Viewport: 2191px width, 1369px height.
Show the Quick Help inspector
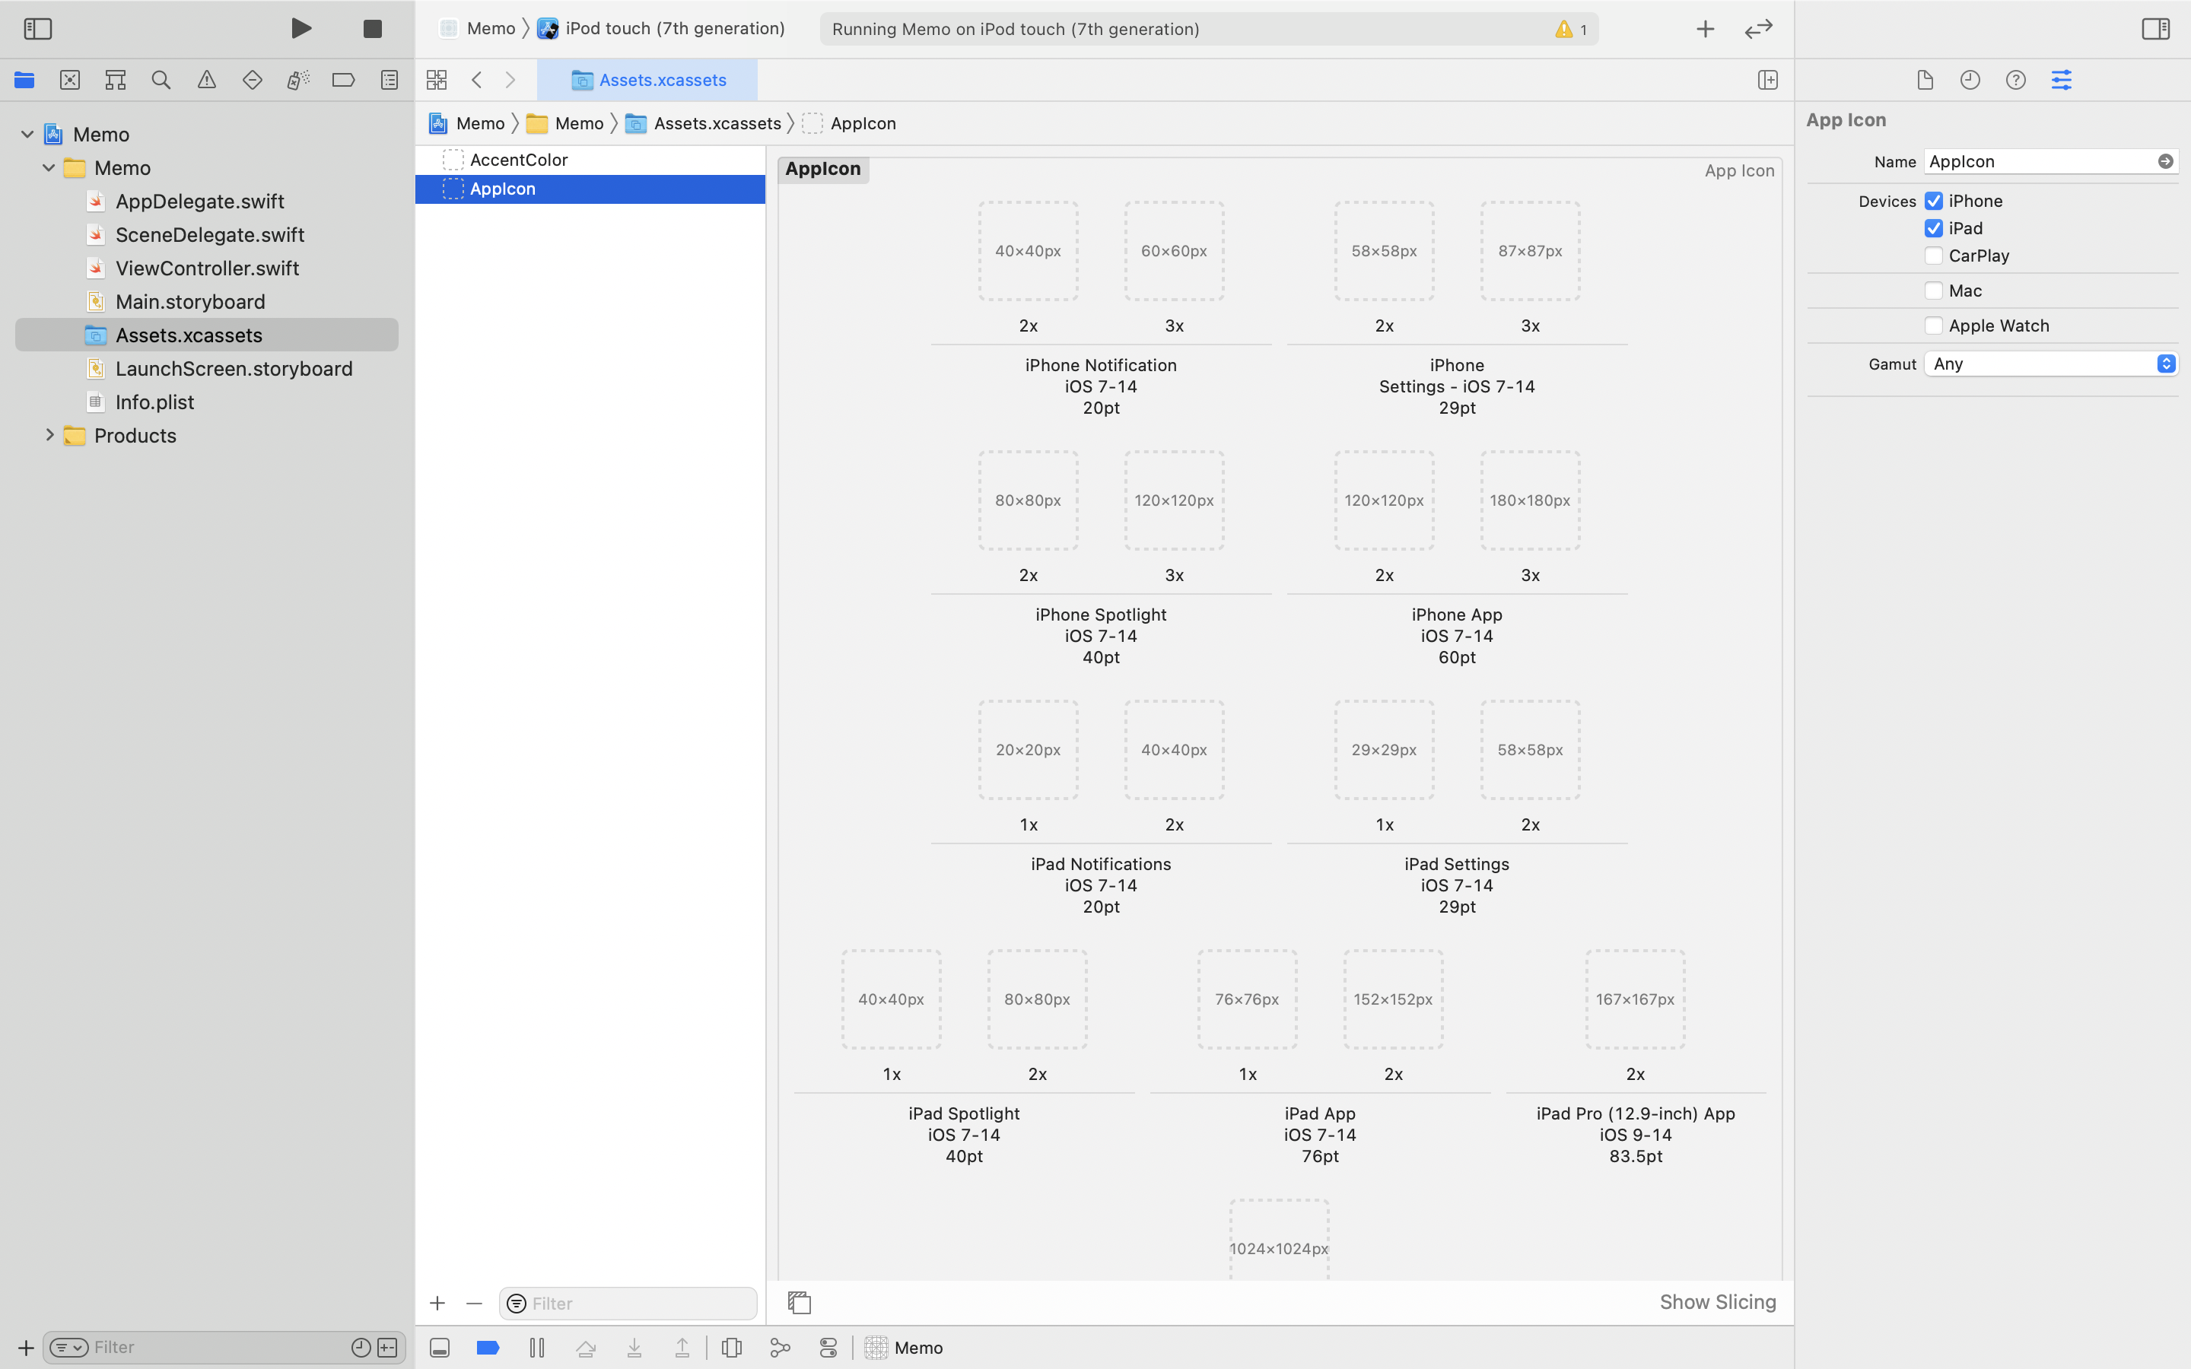coord(2015,80)
